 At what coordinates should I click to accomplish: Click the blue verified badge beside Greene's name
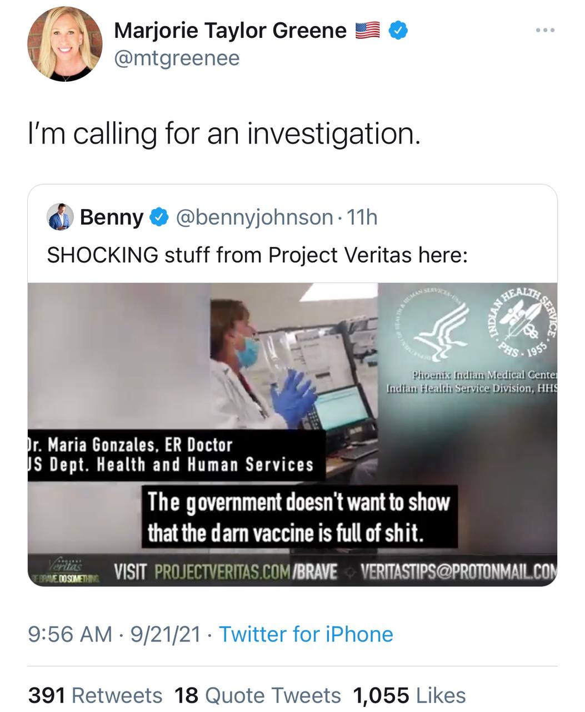point(398,30)
